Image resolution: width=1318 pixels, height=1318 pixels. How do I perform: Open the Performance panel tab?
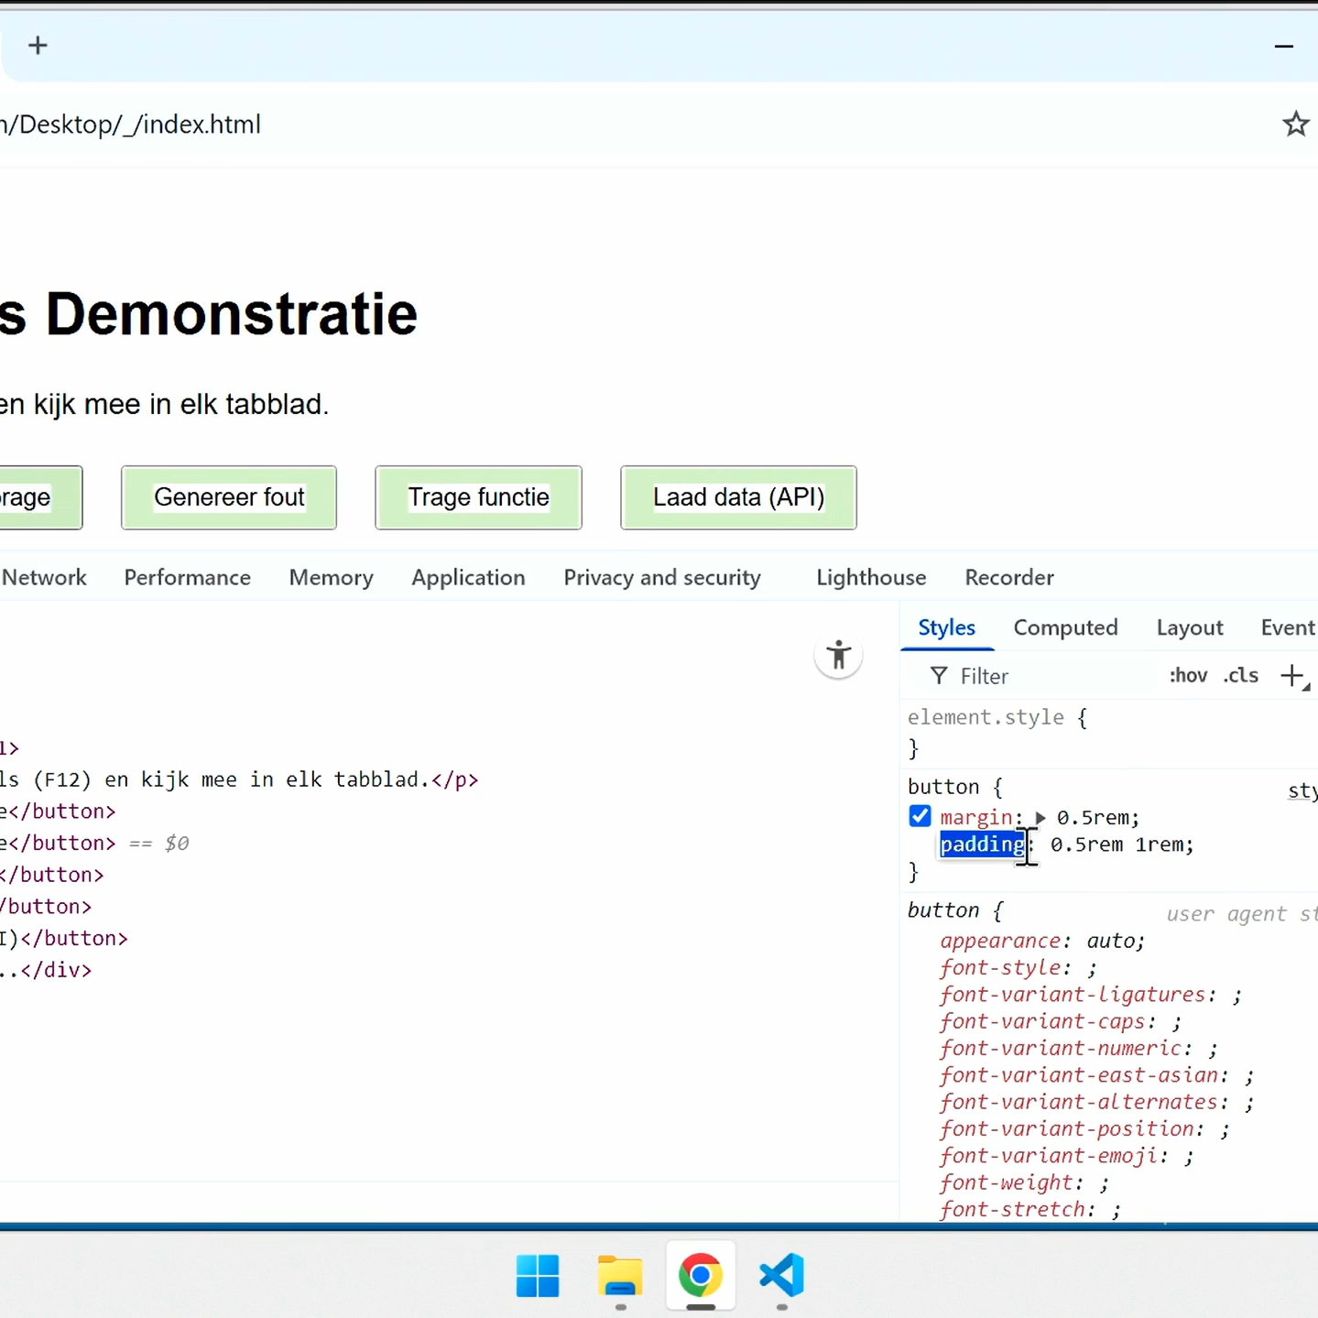(188, 578)
